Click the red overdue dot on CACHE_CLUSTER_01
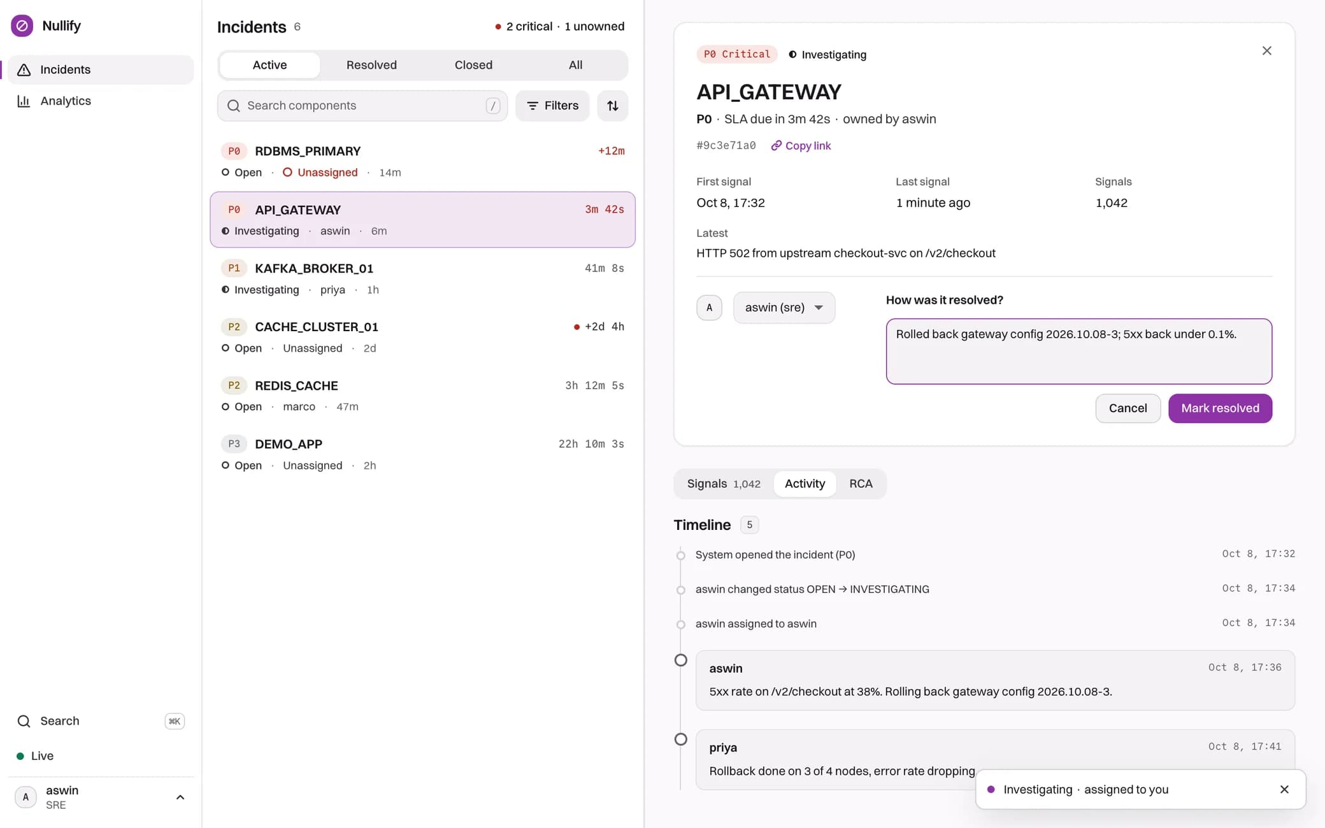Screen dimensions: 1325x828 (577, 327)
